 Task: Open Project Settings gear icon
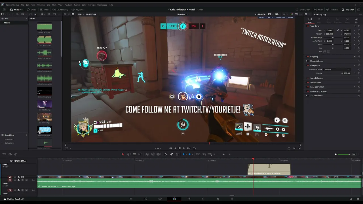pos(358,199)
